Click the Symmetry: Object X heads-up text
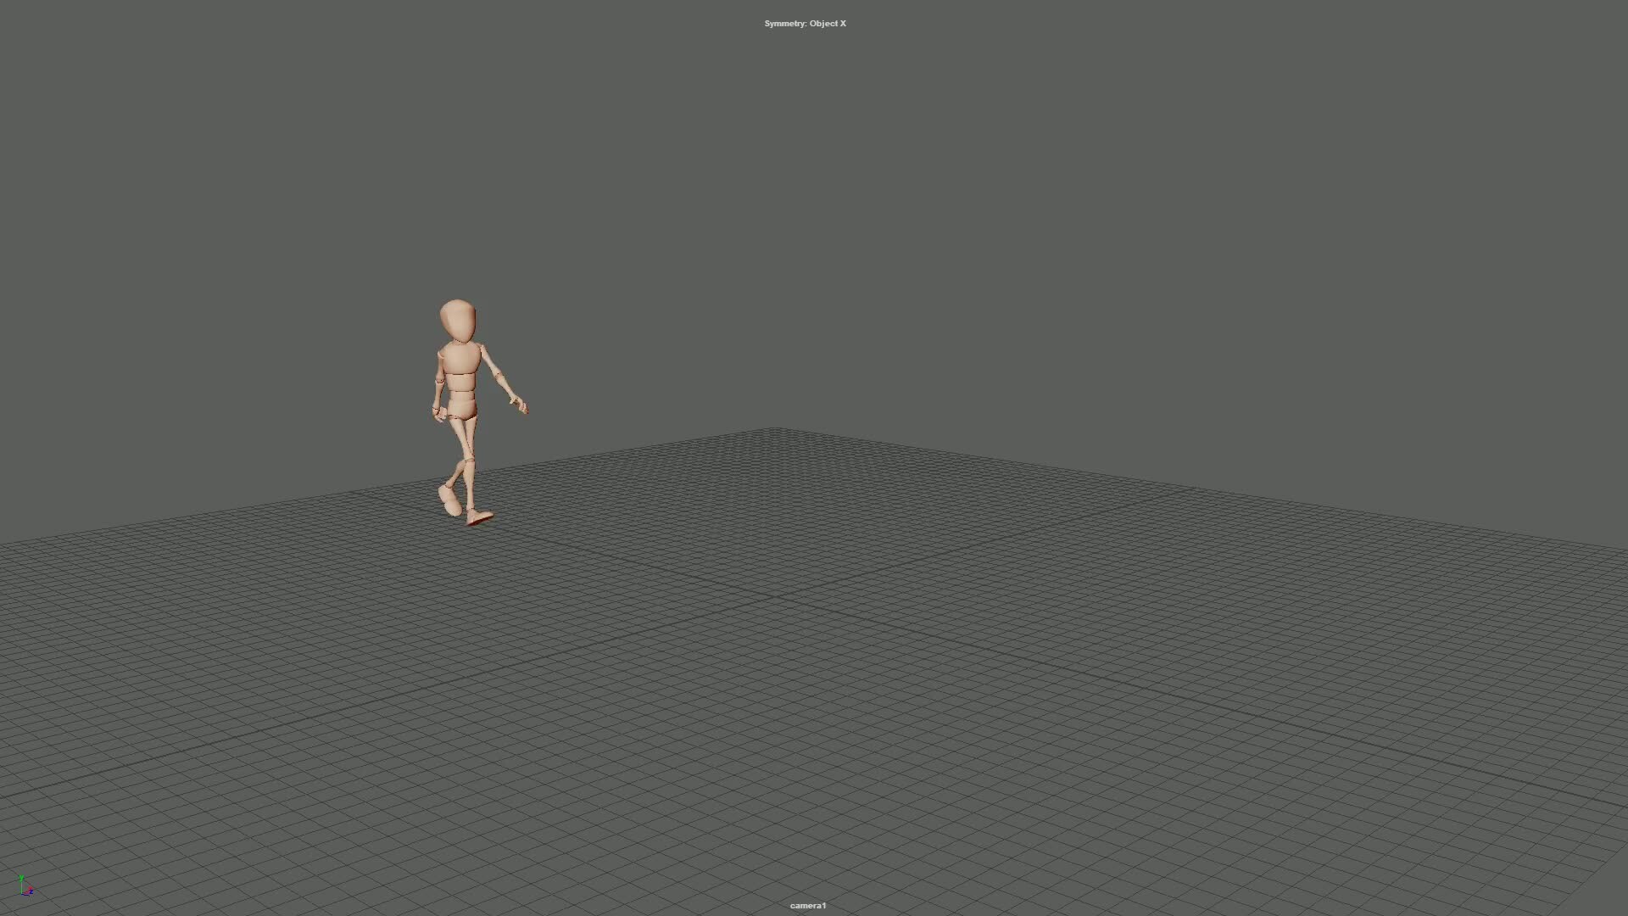This screenshot has height=916, width=1628. pyautogui.click(x=805, y=24)
